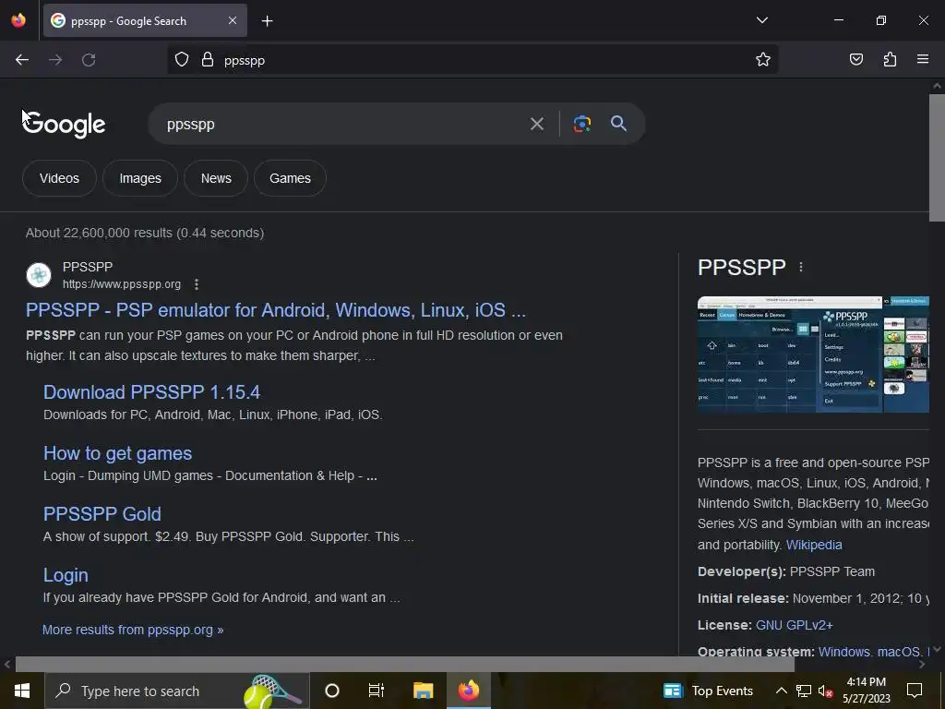Open the Windows operating system link
Screen dimensions: 945x709
[x=843, y=652]
